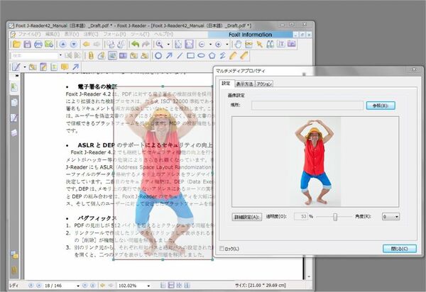426x292 pixels.
Task: Toggle the ロック(L) checkbox
Action: [222, 248]
